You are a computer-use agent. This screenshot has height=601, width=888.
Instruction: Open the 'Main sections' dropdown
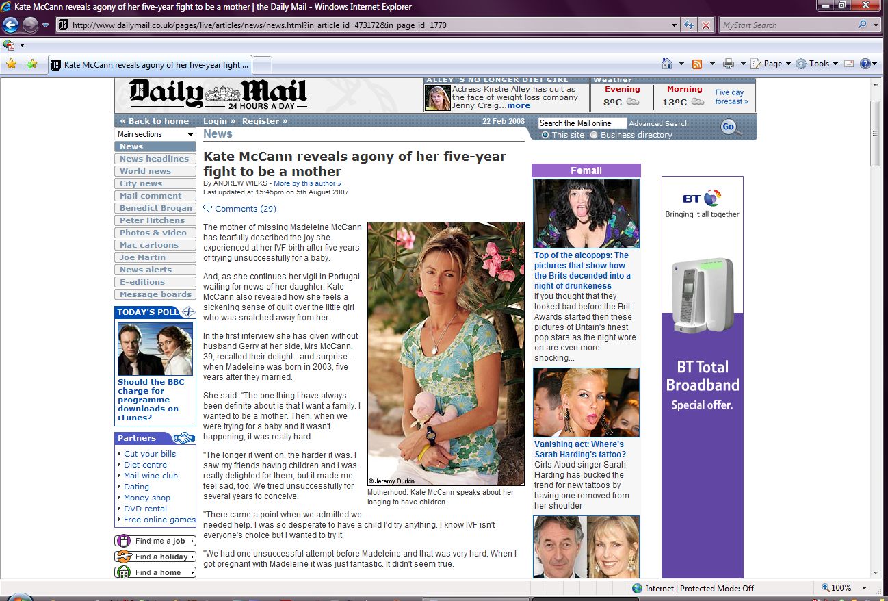pyautogui.click(x=155, y=134)
